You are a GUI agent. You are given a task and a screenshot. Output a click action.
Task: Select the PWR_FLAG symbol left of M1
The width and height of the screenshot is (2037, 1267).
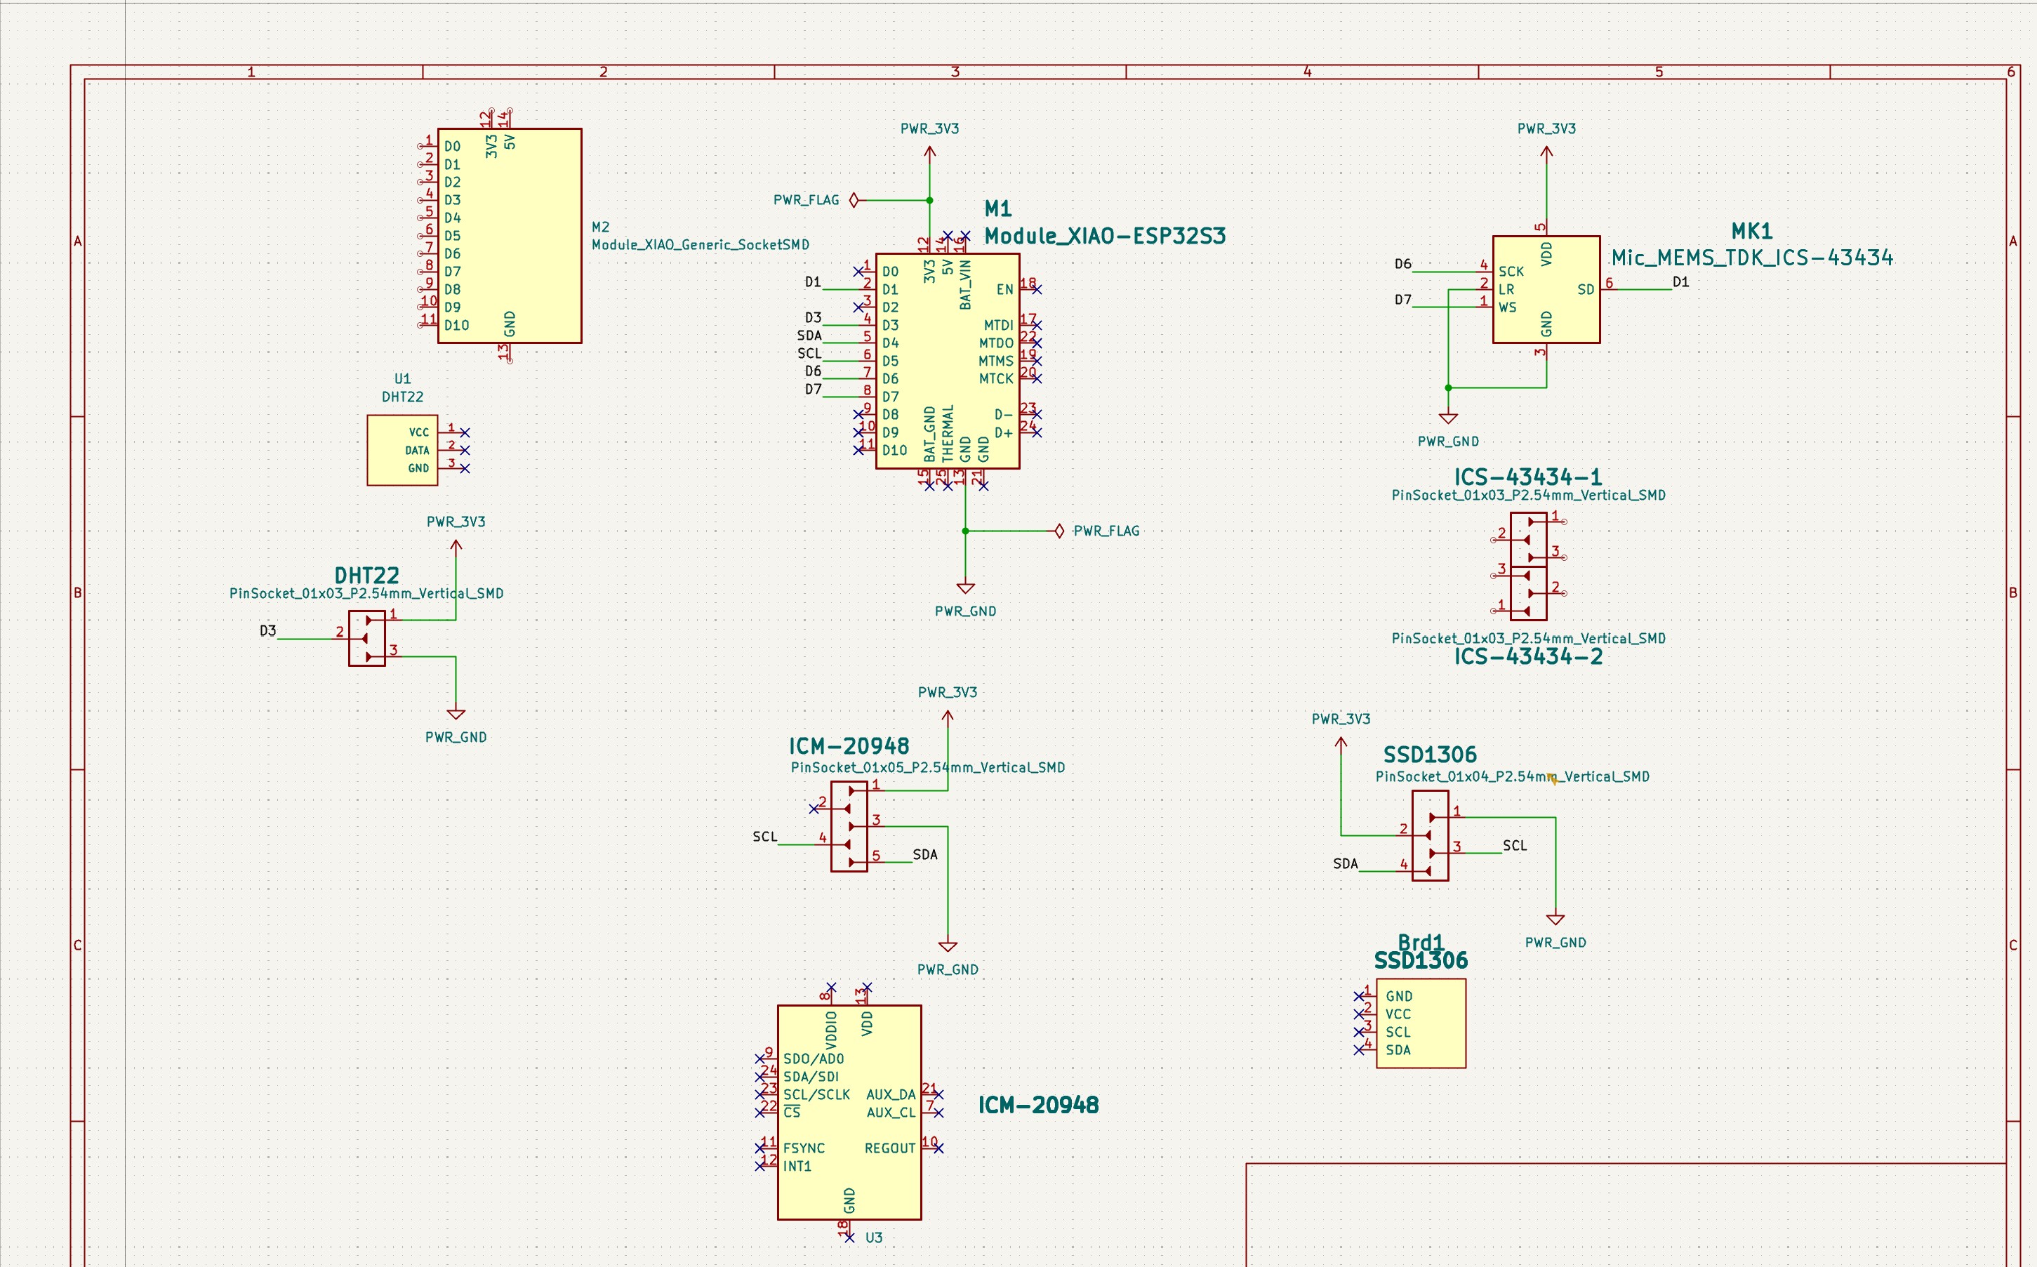pyautogui.click(x=854, y=200)
